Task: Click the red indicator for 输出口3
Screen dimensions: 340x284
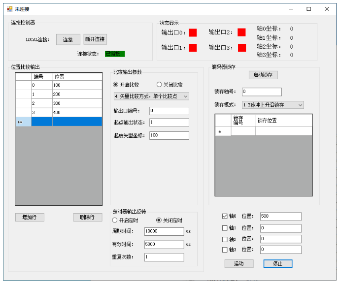Action: pyautogui.click(x=242, y=48)
